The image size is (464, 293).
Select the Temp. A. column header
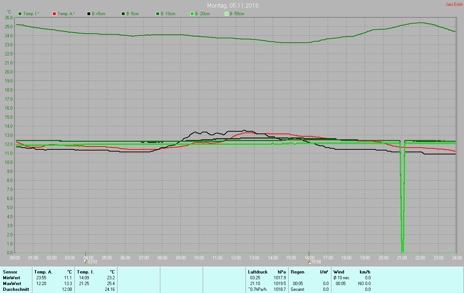43,272
